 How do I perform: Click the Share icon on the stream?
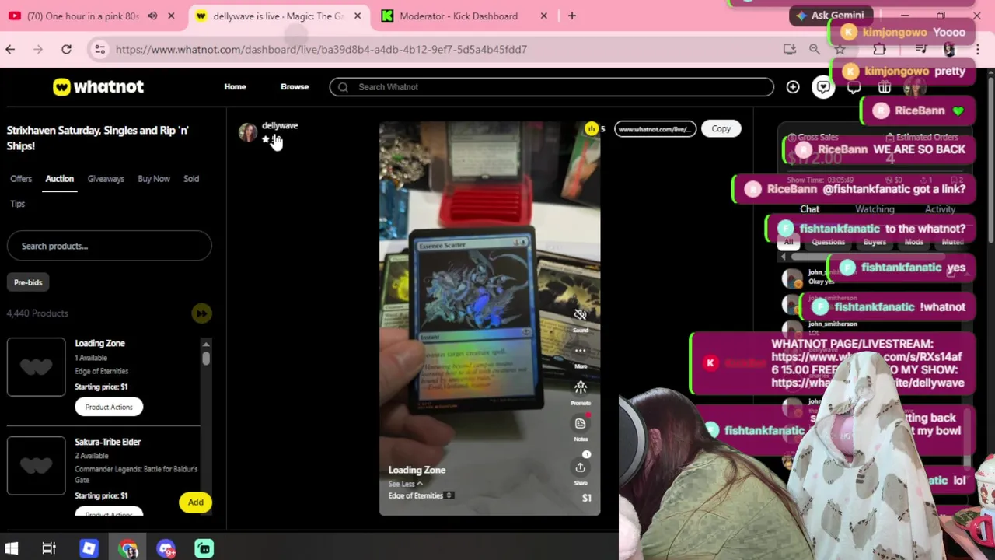[x=580, y=471]
